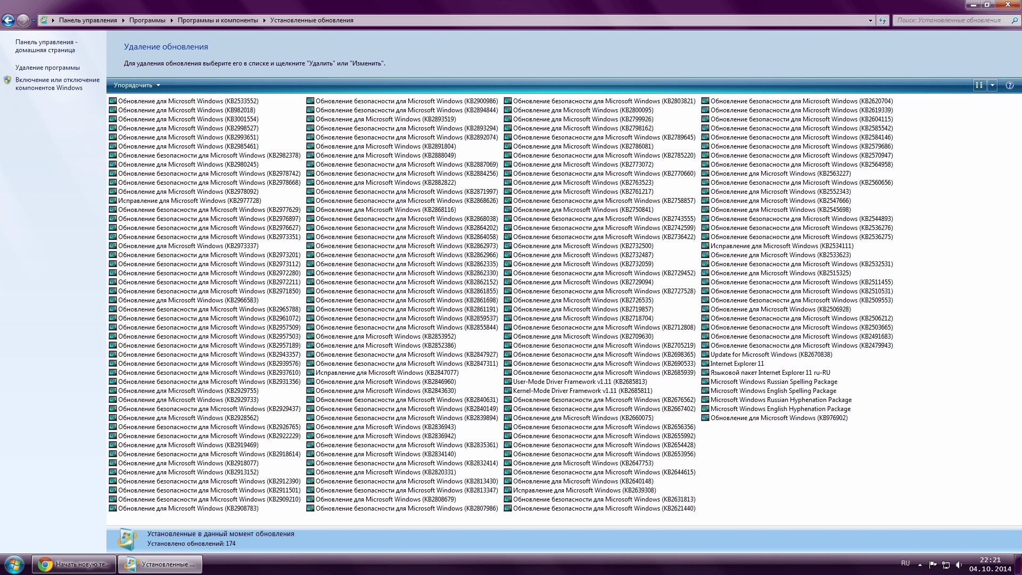Click Show desktop strip at taskbar end

click(1018, 564)
